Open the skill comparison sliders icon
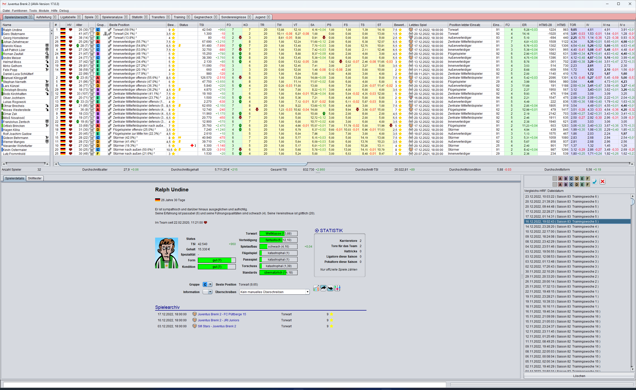 [337, 288]
